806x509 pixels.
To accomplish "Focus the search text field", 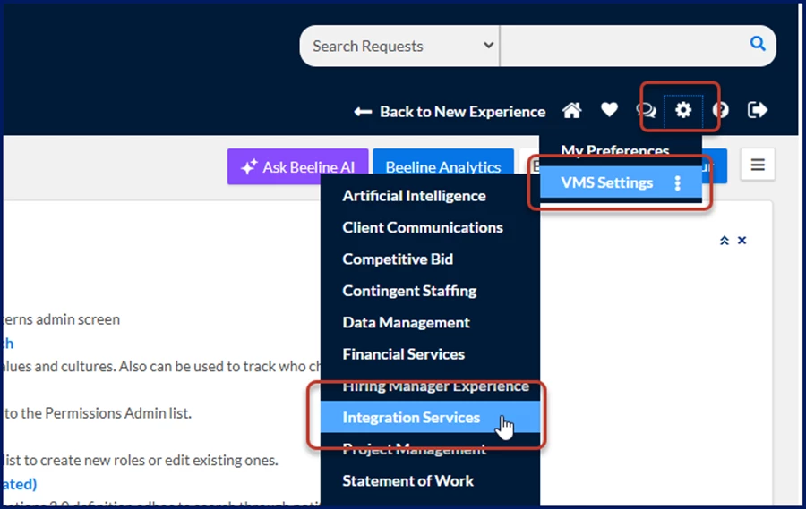I will click(x=623, y=46).
